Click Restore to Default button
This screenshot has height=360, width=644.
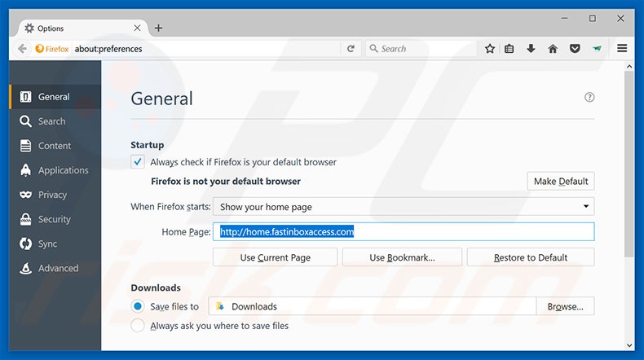(531, 257)
